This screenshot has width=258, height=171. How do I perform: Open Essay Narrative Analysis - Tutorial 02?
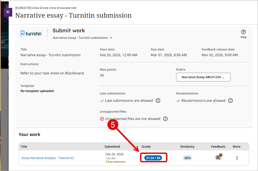click(47, 158)
